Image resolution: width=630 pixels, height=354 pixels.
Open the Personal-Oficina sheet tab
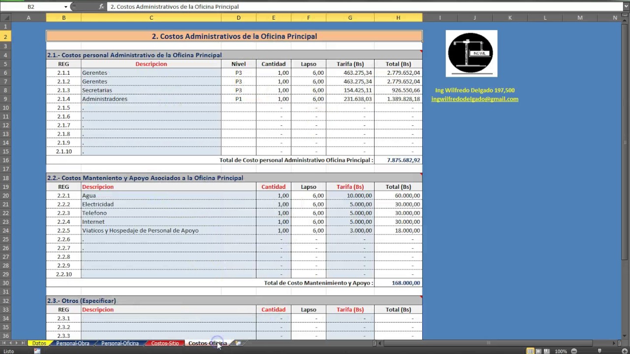click(120, 343)
